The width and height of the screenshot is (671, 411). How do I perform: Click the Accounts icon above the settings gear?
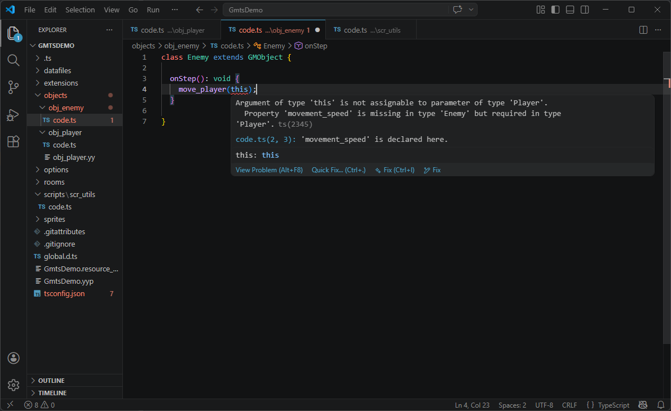pyautogui.click(x=13, y=358)
